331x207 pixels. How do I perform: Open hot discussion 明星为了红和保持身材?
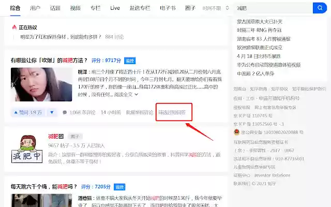61,37
